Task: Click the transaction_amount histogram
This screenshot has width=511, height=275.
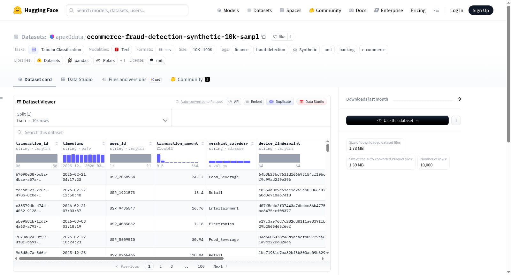Action: (178, 158)
